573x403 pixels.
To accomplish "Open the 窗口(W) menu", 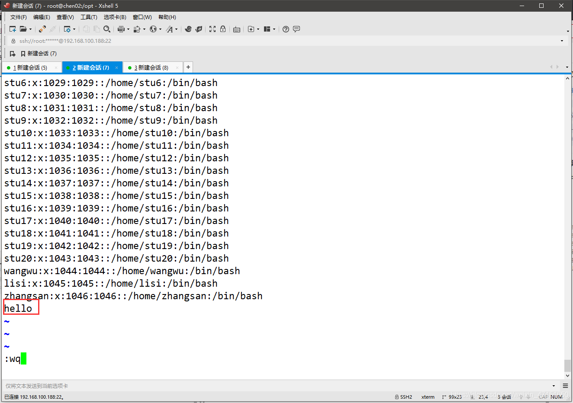I will pos(142,17).
